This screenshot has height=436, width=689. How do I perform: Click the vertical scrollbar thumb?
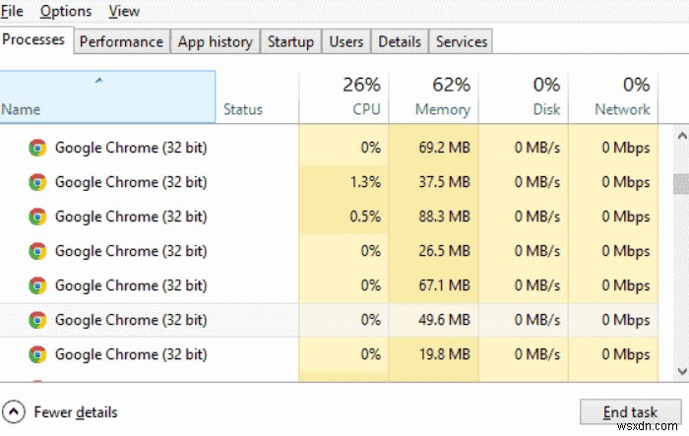coord(681,184)
